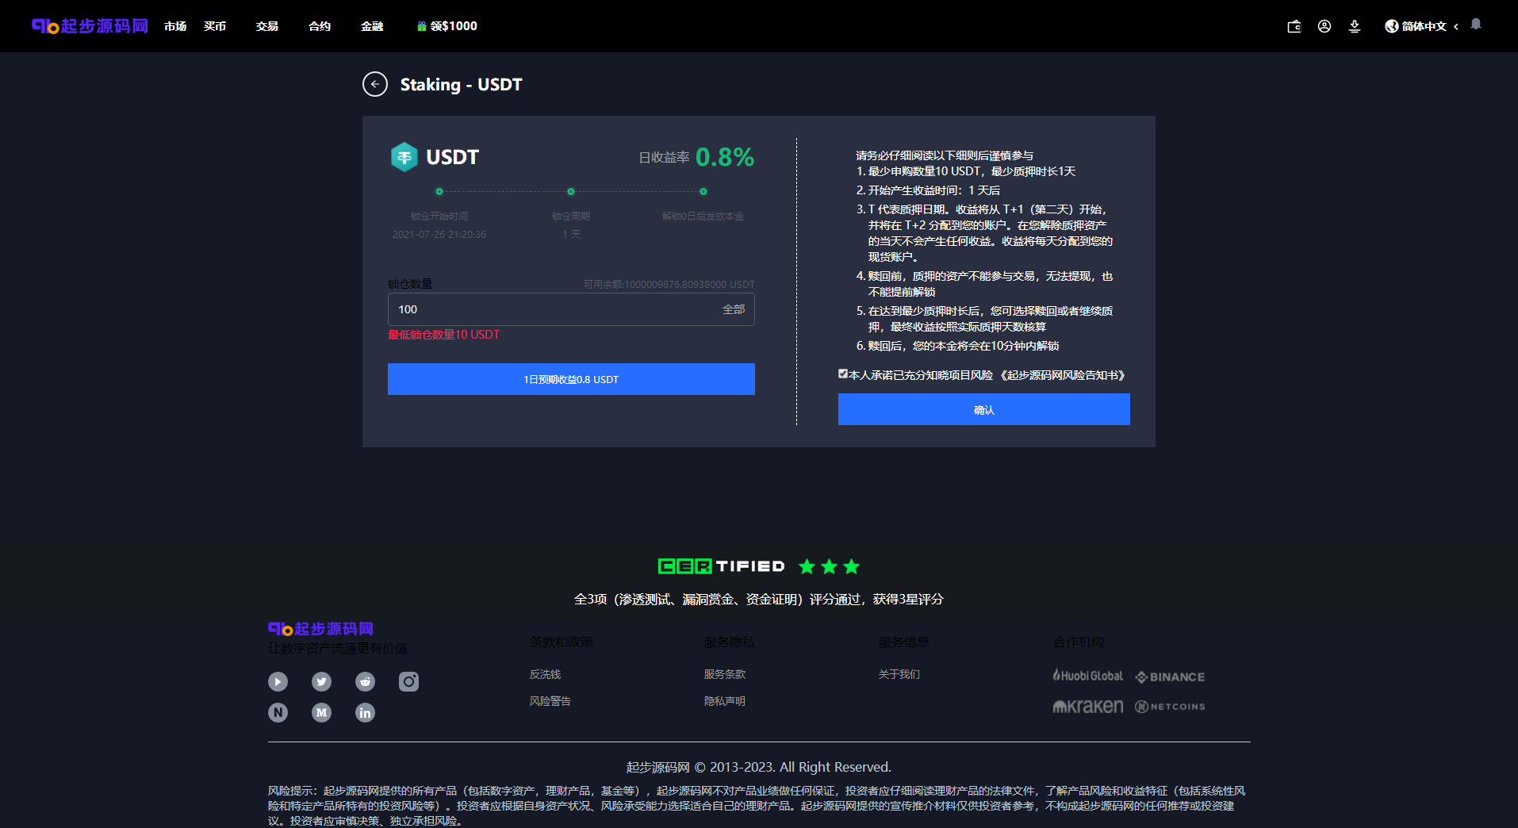Click the gift icon beside 领$1000
1518x828 pixels.
tap(422, 26)
